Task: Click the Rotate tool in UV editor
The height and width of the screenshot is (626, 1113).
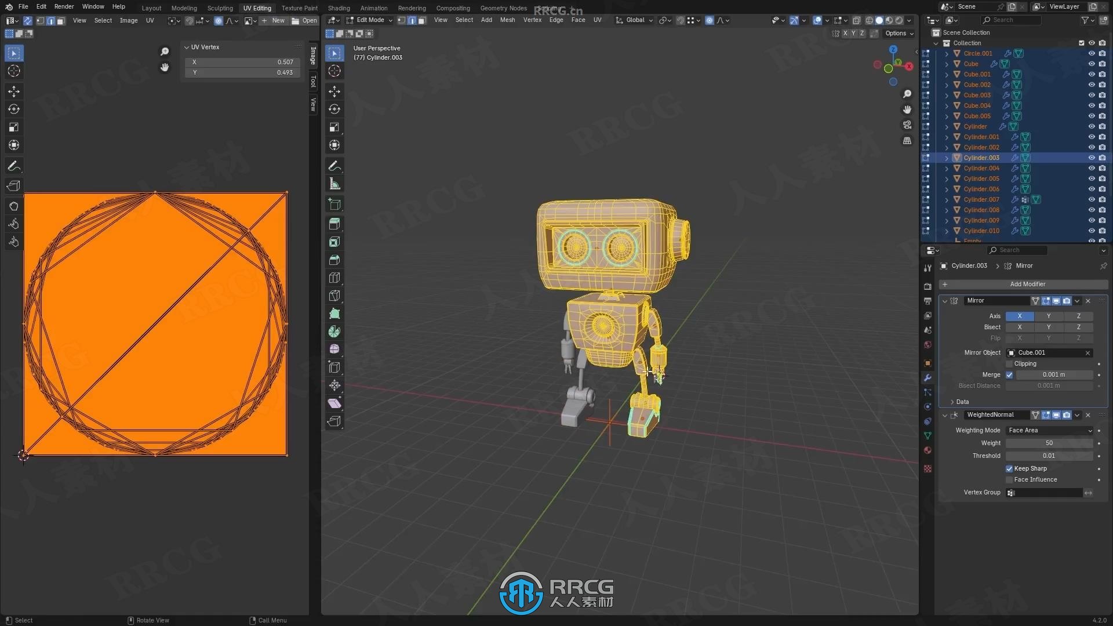Action: pos(14,108)
